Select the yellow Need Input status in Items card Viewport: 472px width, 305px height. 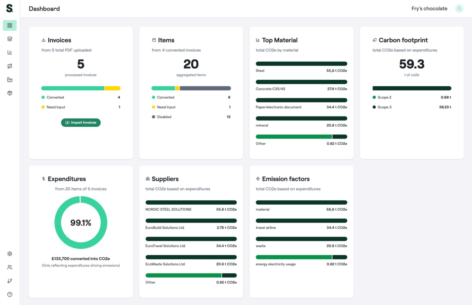click(x=166, y=107)
